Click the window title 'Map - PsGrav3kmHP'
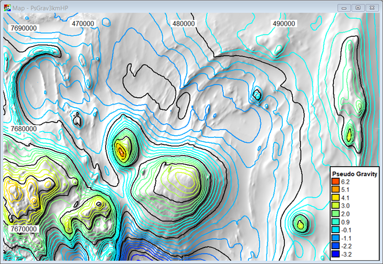Viewport: 383px width, 264px height. tap(40, 8)
